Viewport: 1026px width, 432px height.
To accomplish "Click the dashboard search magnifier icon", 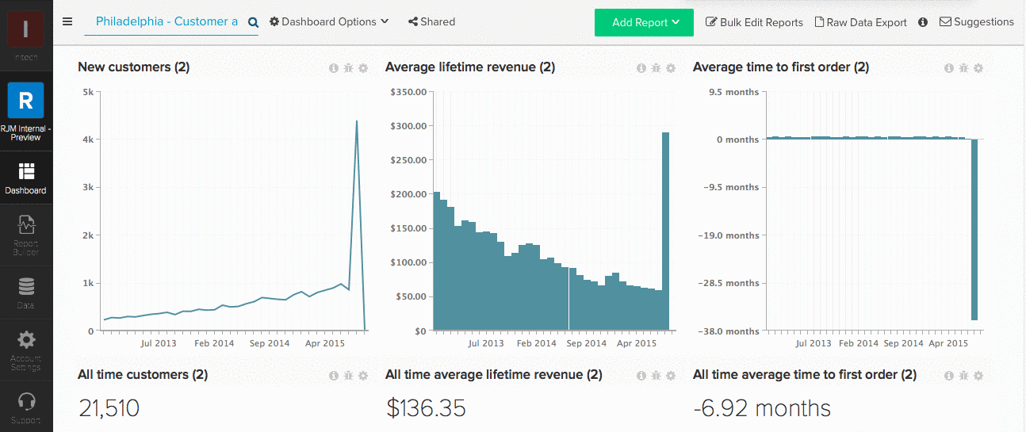I will (x=253, y=22).
